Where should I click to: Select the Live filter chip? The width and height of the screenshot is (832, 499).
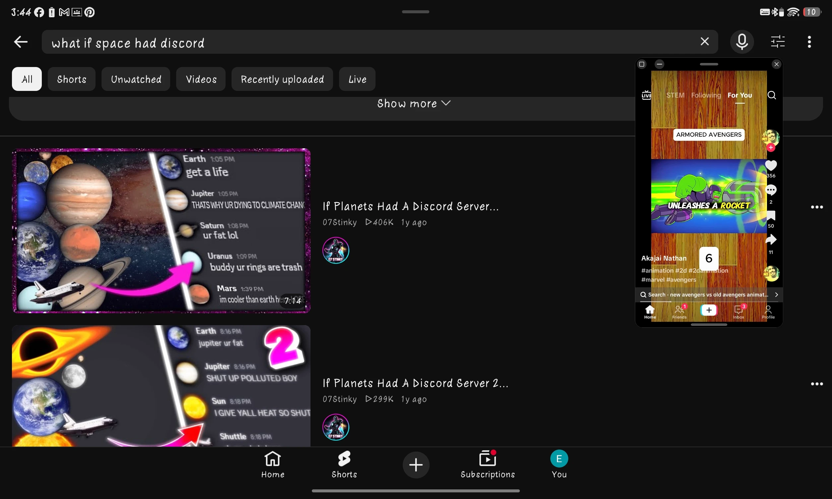(x=357, y=79)
